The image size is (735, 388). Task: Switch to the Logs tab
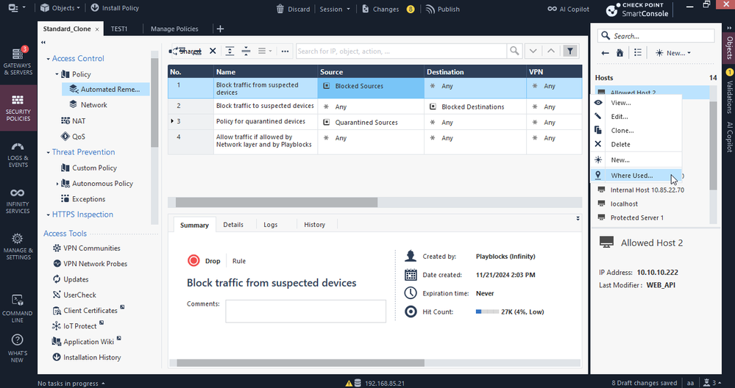(x=271, y=225)
